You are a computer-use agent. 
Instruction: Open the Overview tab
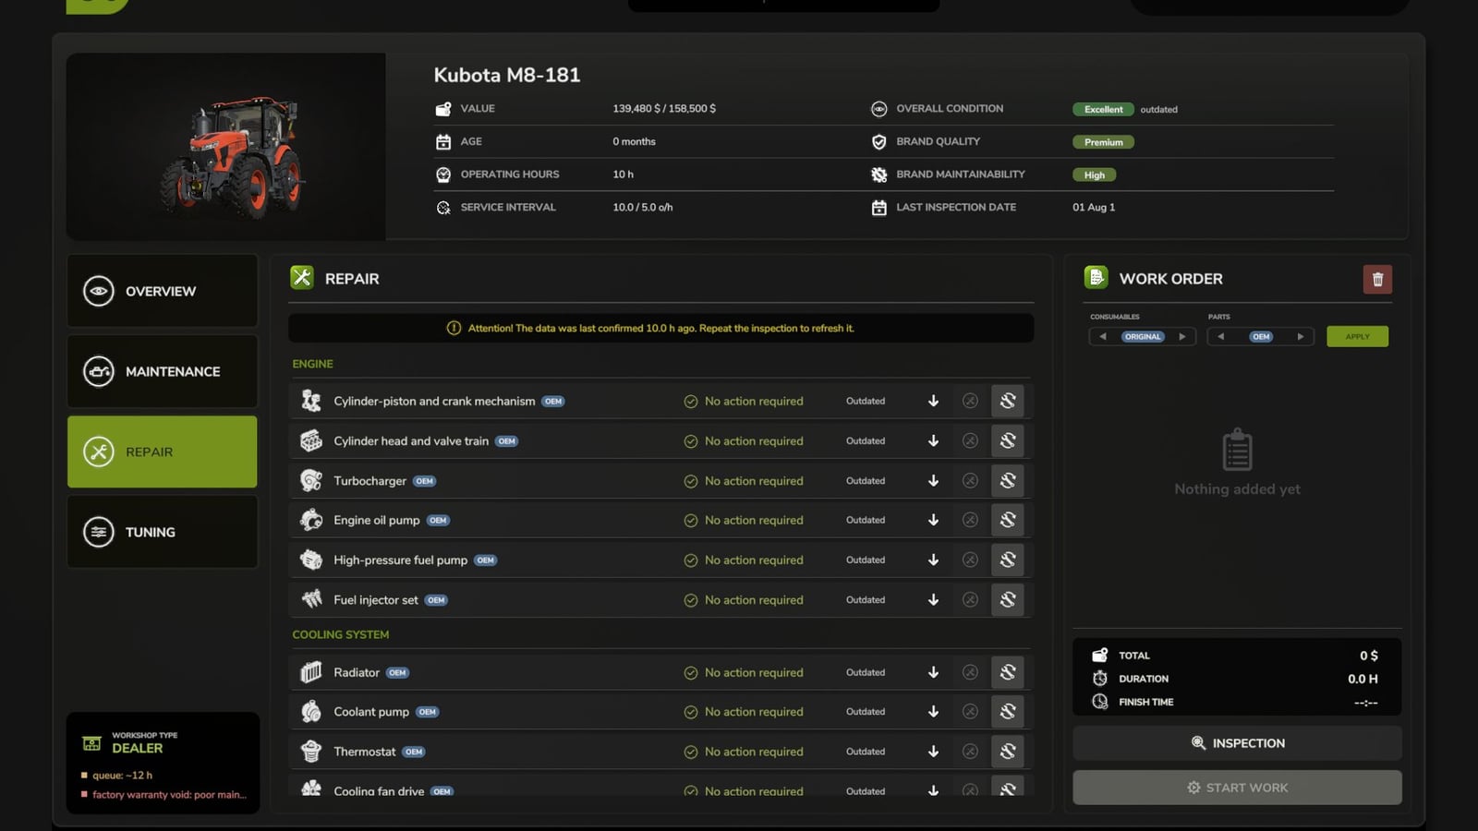coord(163,291)
